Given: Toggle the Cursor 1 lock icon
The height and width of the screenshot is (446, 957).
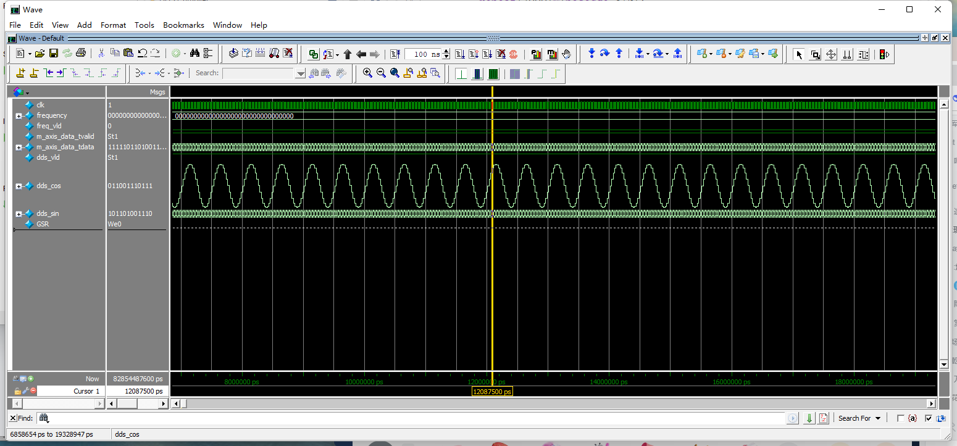Looking at the screenshot, I should [x=19, y=391].
